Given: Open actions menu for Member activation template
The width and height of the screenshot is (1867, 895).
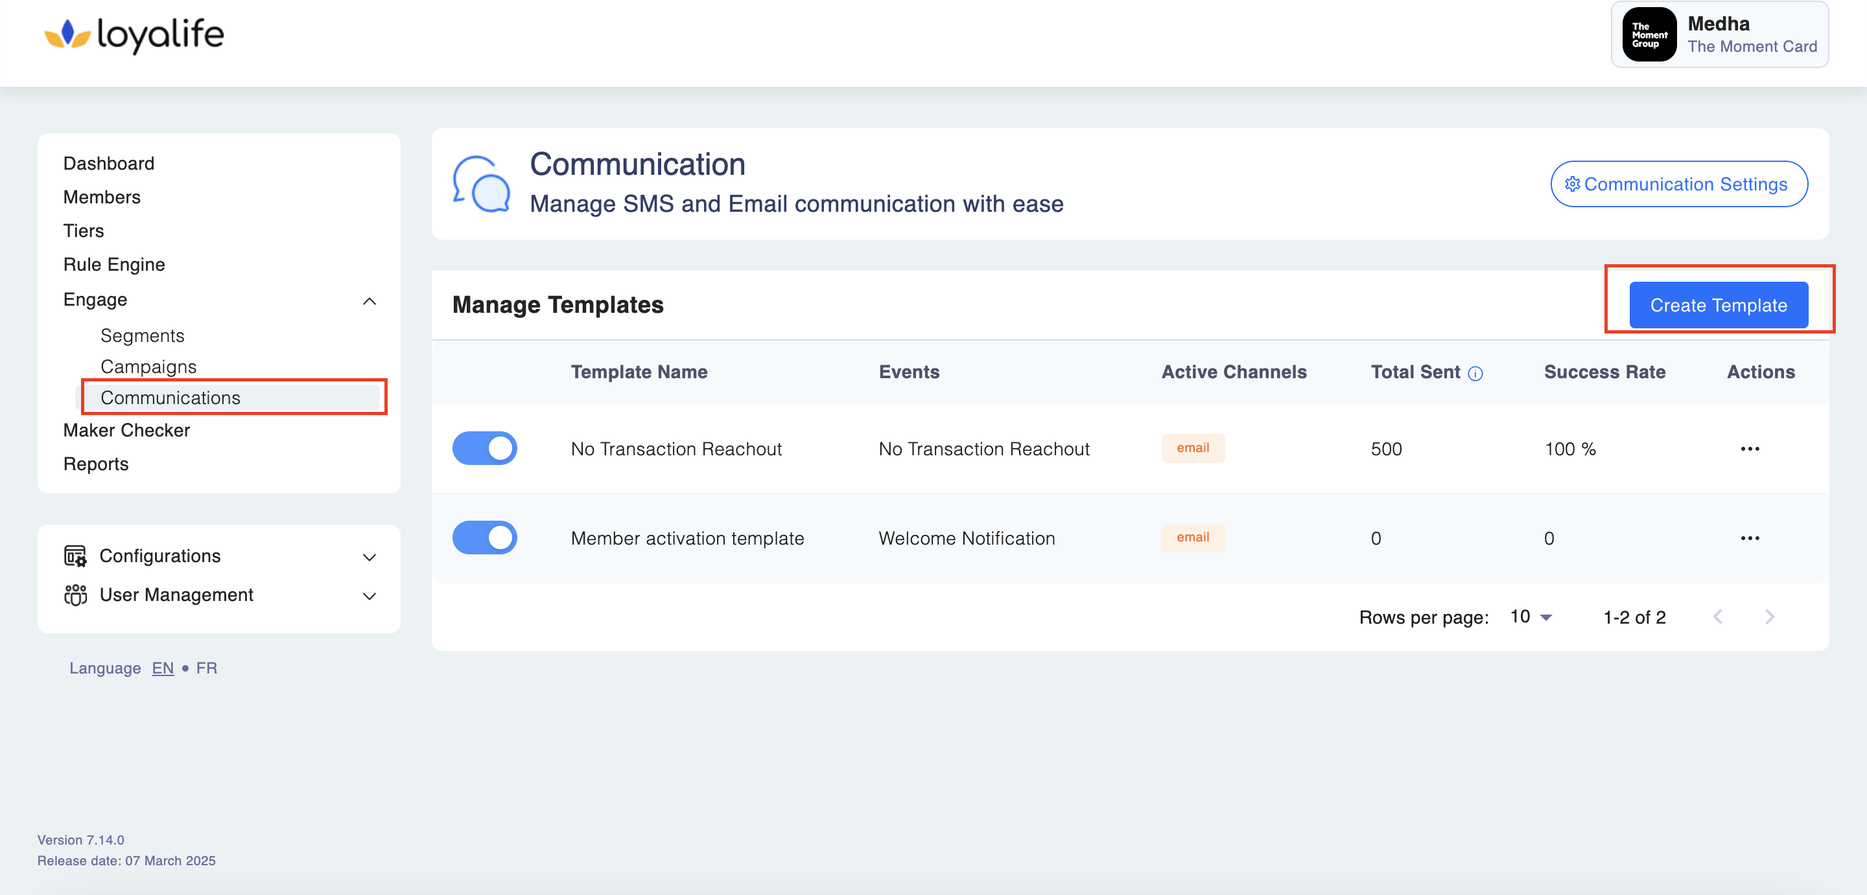Looking at the screenshot, I should tap(1750, 538).
